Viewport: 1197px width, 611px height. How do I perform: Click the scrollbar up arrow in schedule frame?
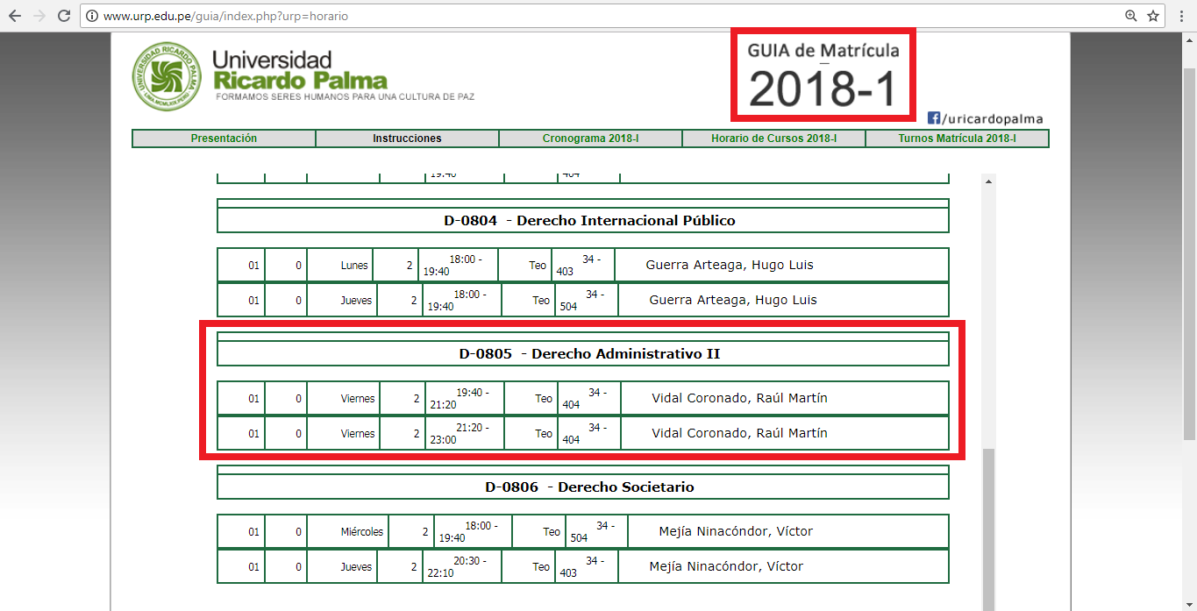point(988,181)
